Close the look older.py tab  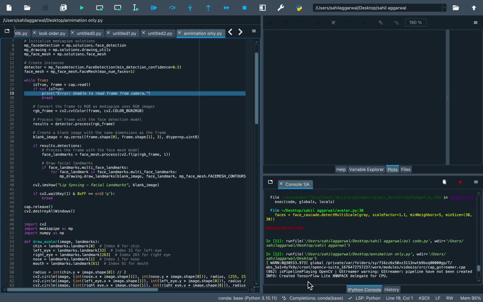point(34,33)
